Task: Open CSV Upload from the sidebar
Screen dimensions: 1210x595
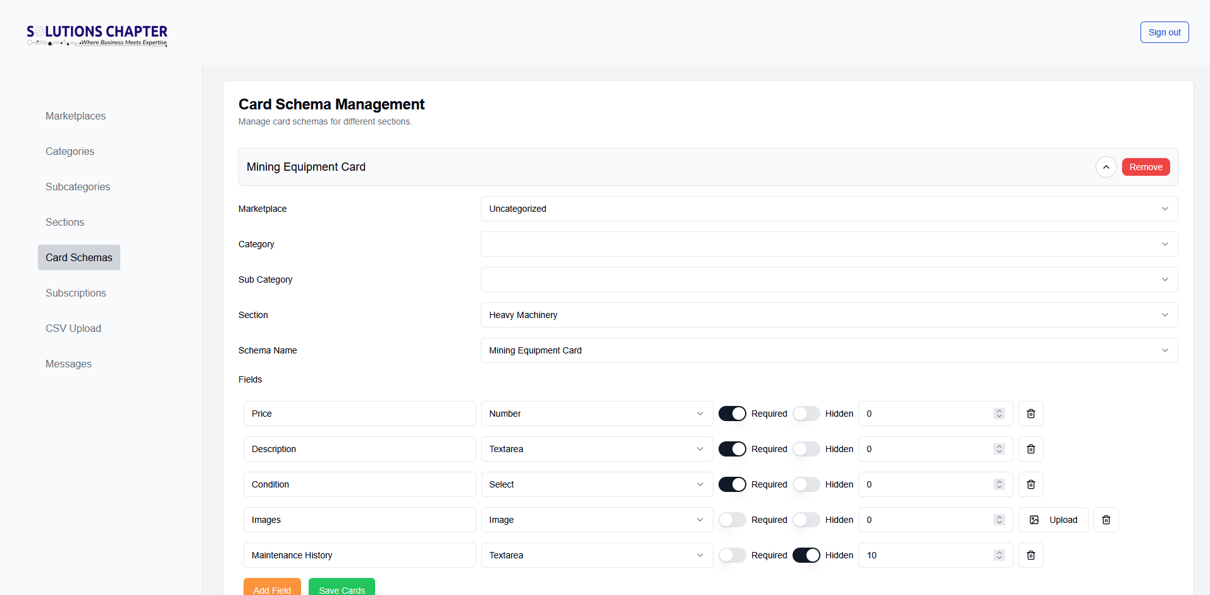Action: [73, 328]
